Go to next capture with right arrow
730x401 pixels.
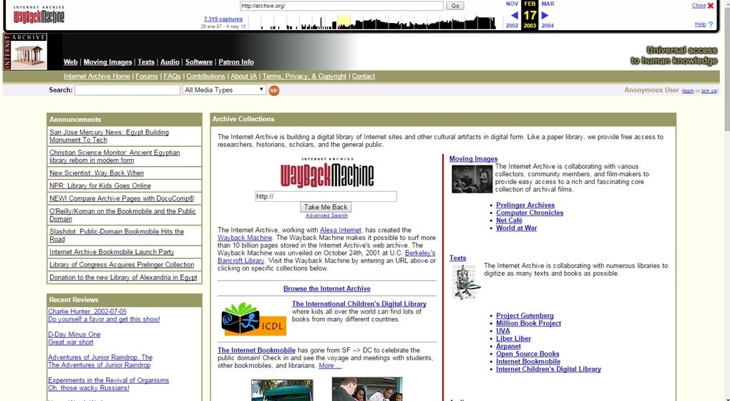coord(545,15)
